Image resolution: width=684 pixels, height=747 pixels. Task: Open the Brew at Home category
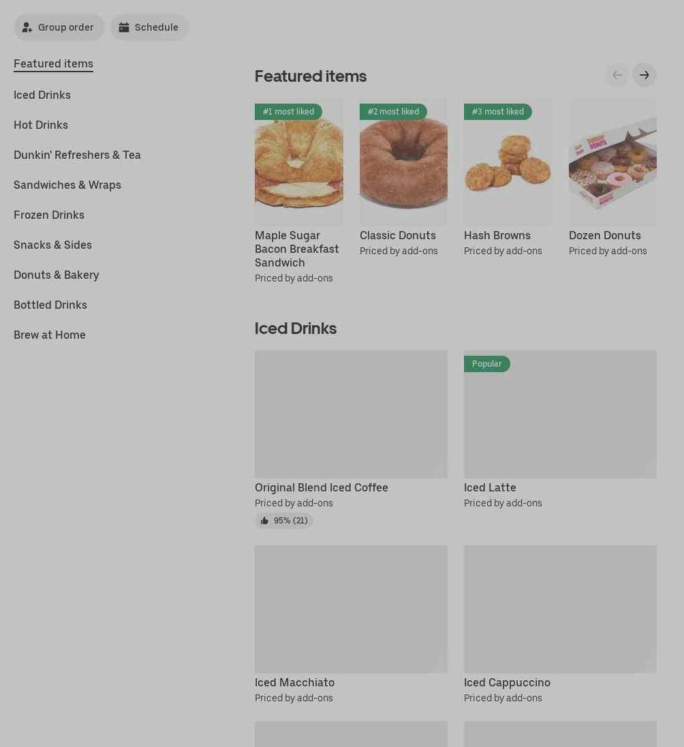[x=50, y=335]
